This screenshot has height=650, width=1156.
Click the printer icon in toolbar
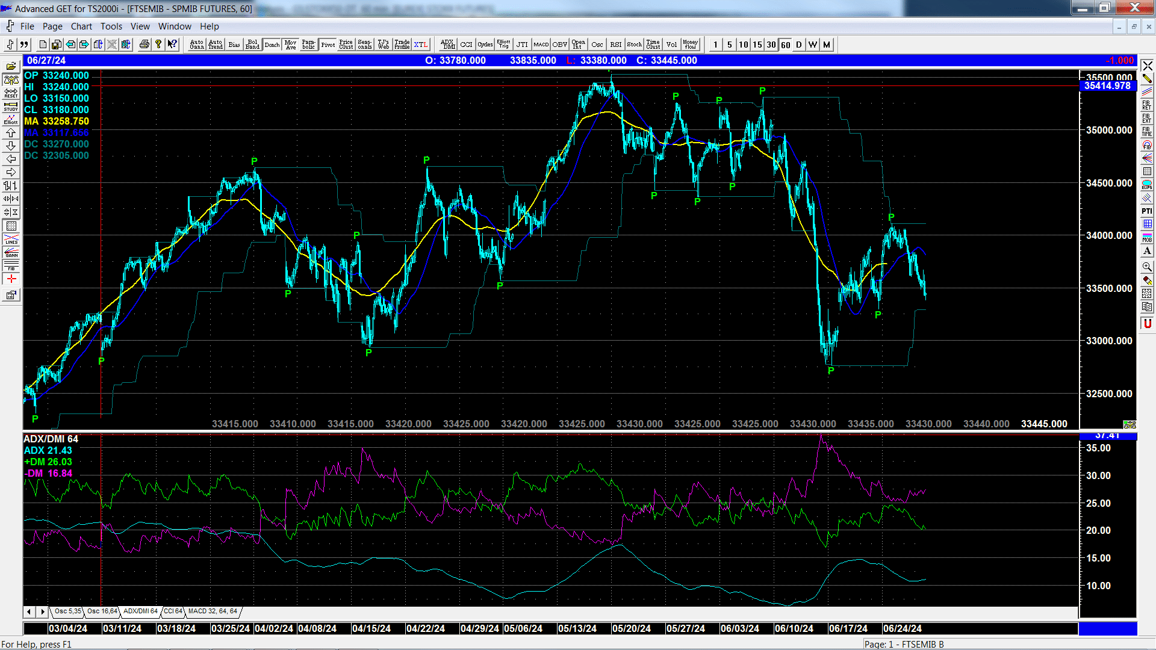[144, 45]
